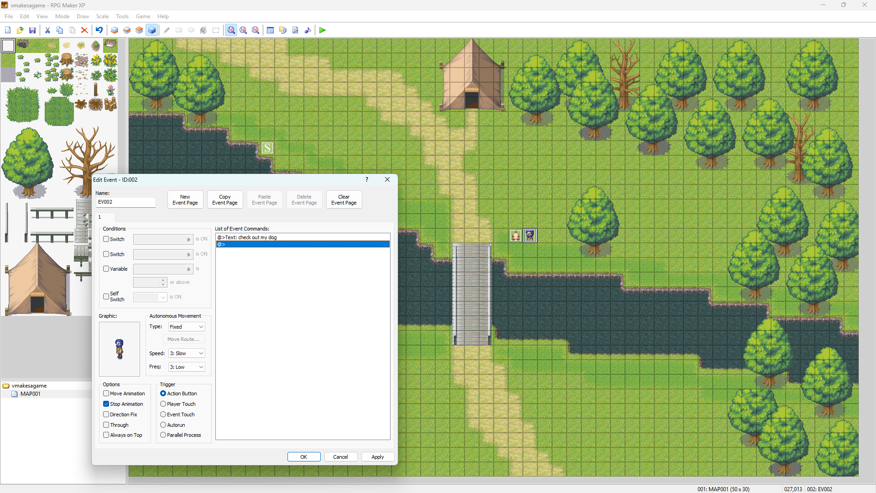Open the Draw menu
Screen dimensions: 876x493
click(83, 16)
